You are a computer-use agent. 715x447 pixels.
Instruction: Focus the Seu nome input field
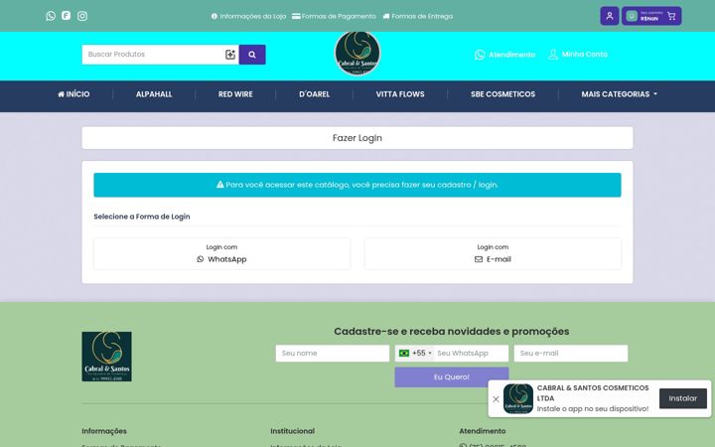coord(333,353)
